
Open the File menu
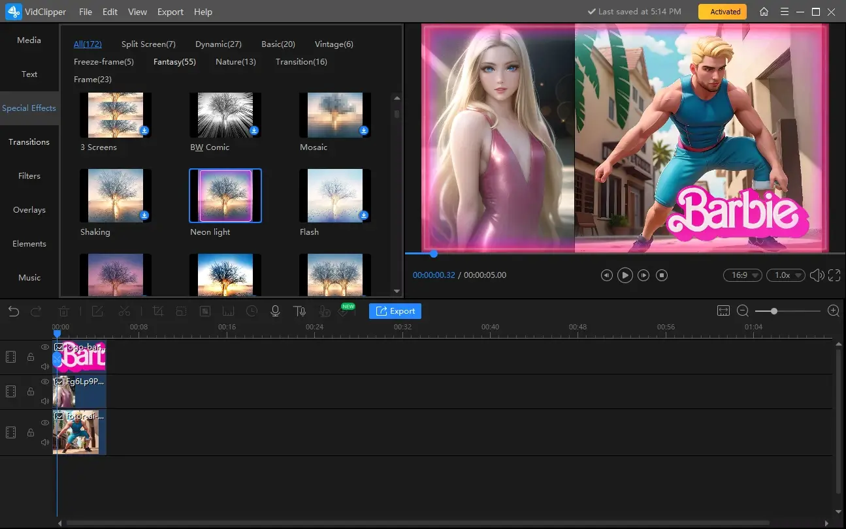[86, 12]
